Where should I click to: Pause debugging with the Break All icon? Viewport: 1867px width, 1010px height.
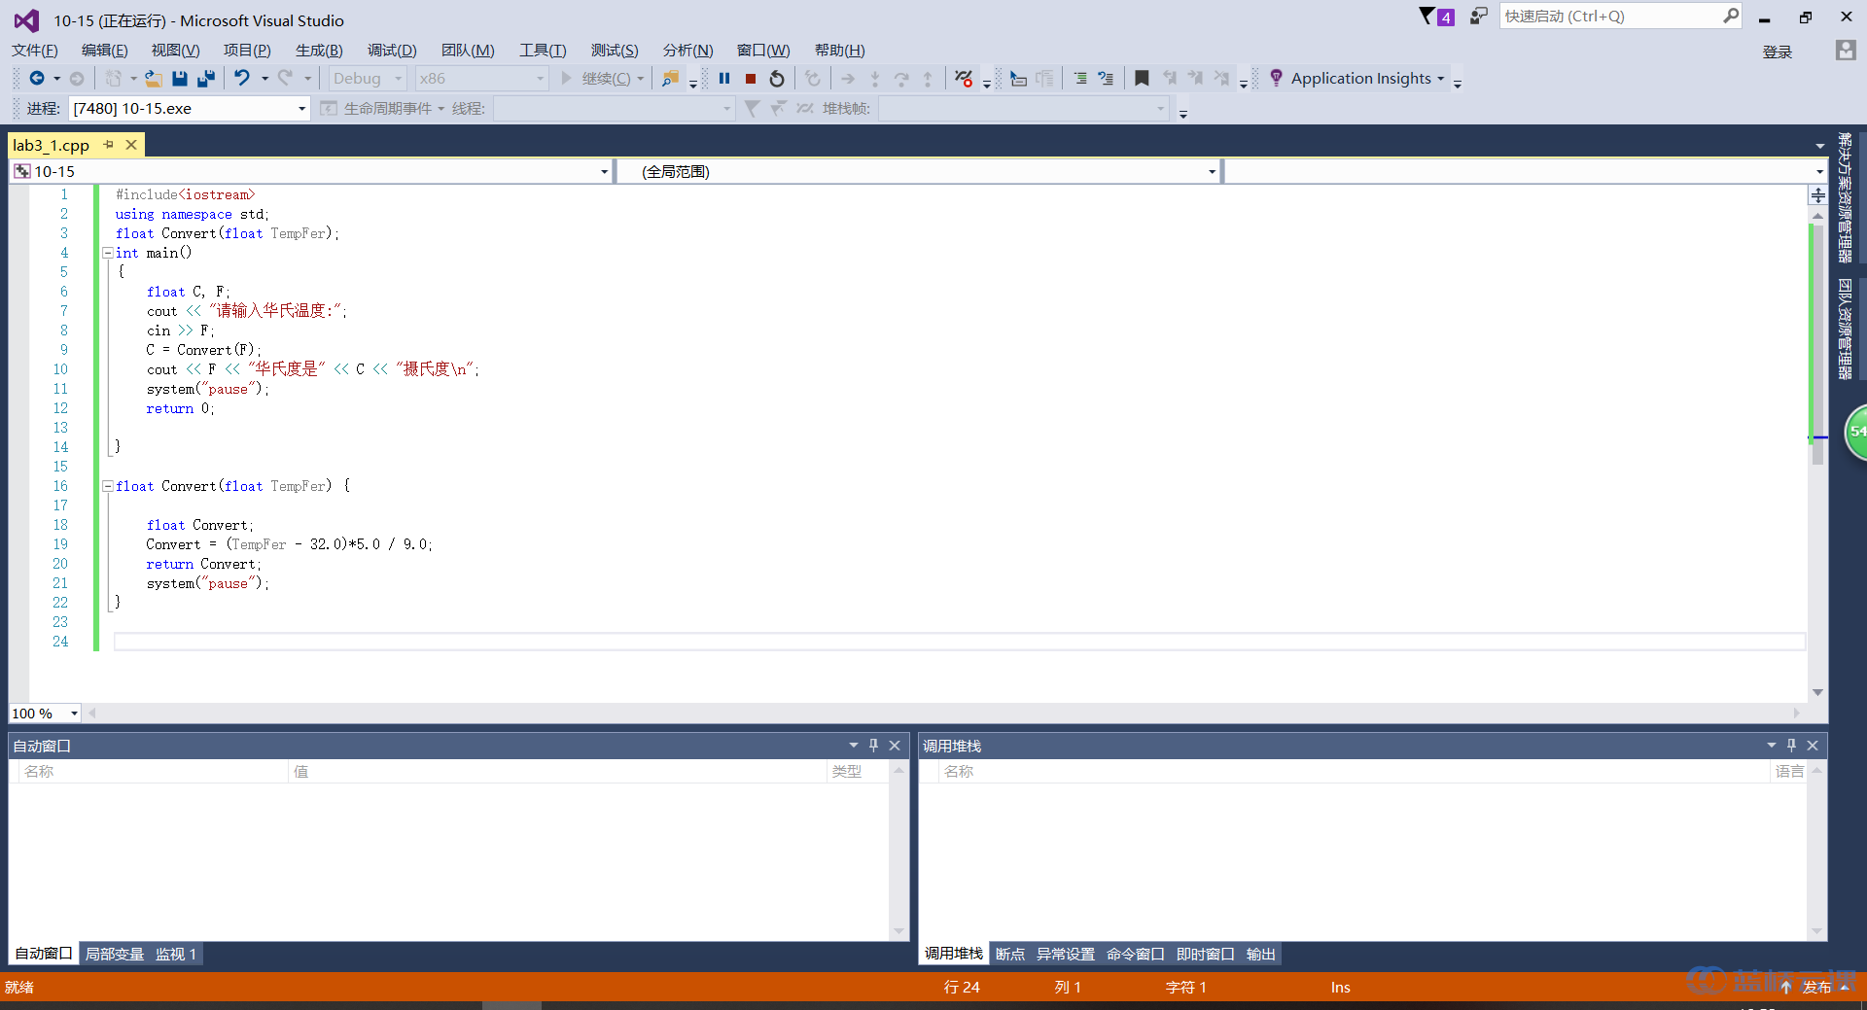click(x=724, y=79)
